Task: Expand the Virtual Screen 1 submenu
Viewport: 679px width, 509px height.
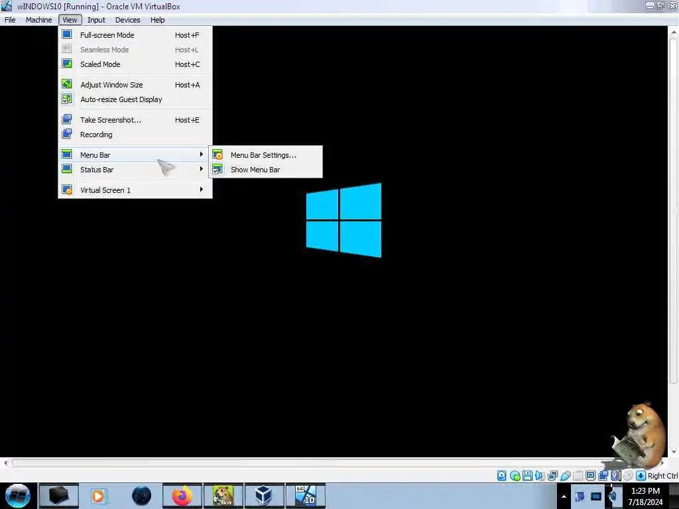Action: point(135,190)
